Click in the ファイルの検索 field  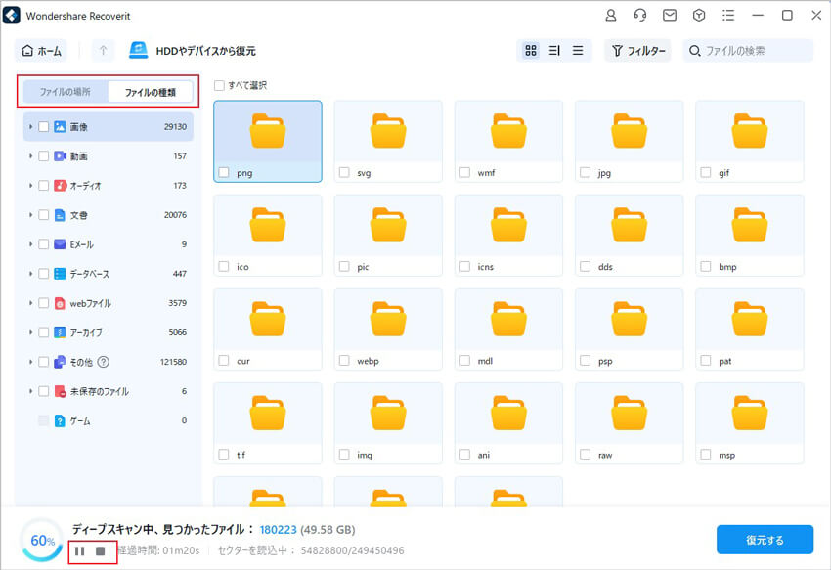coord(748,51)
